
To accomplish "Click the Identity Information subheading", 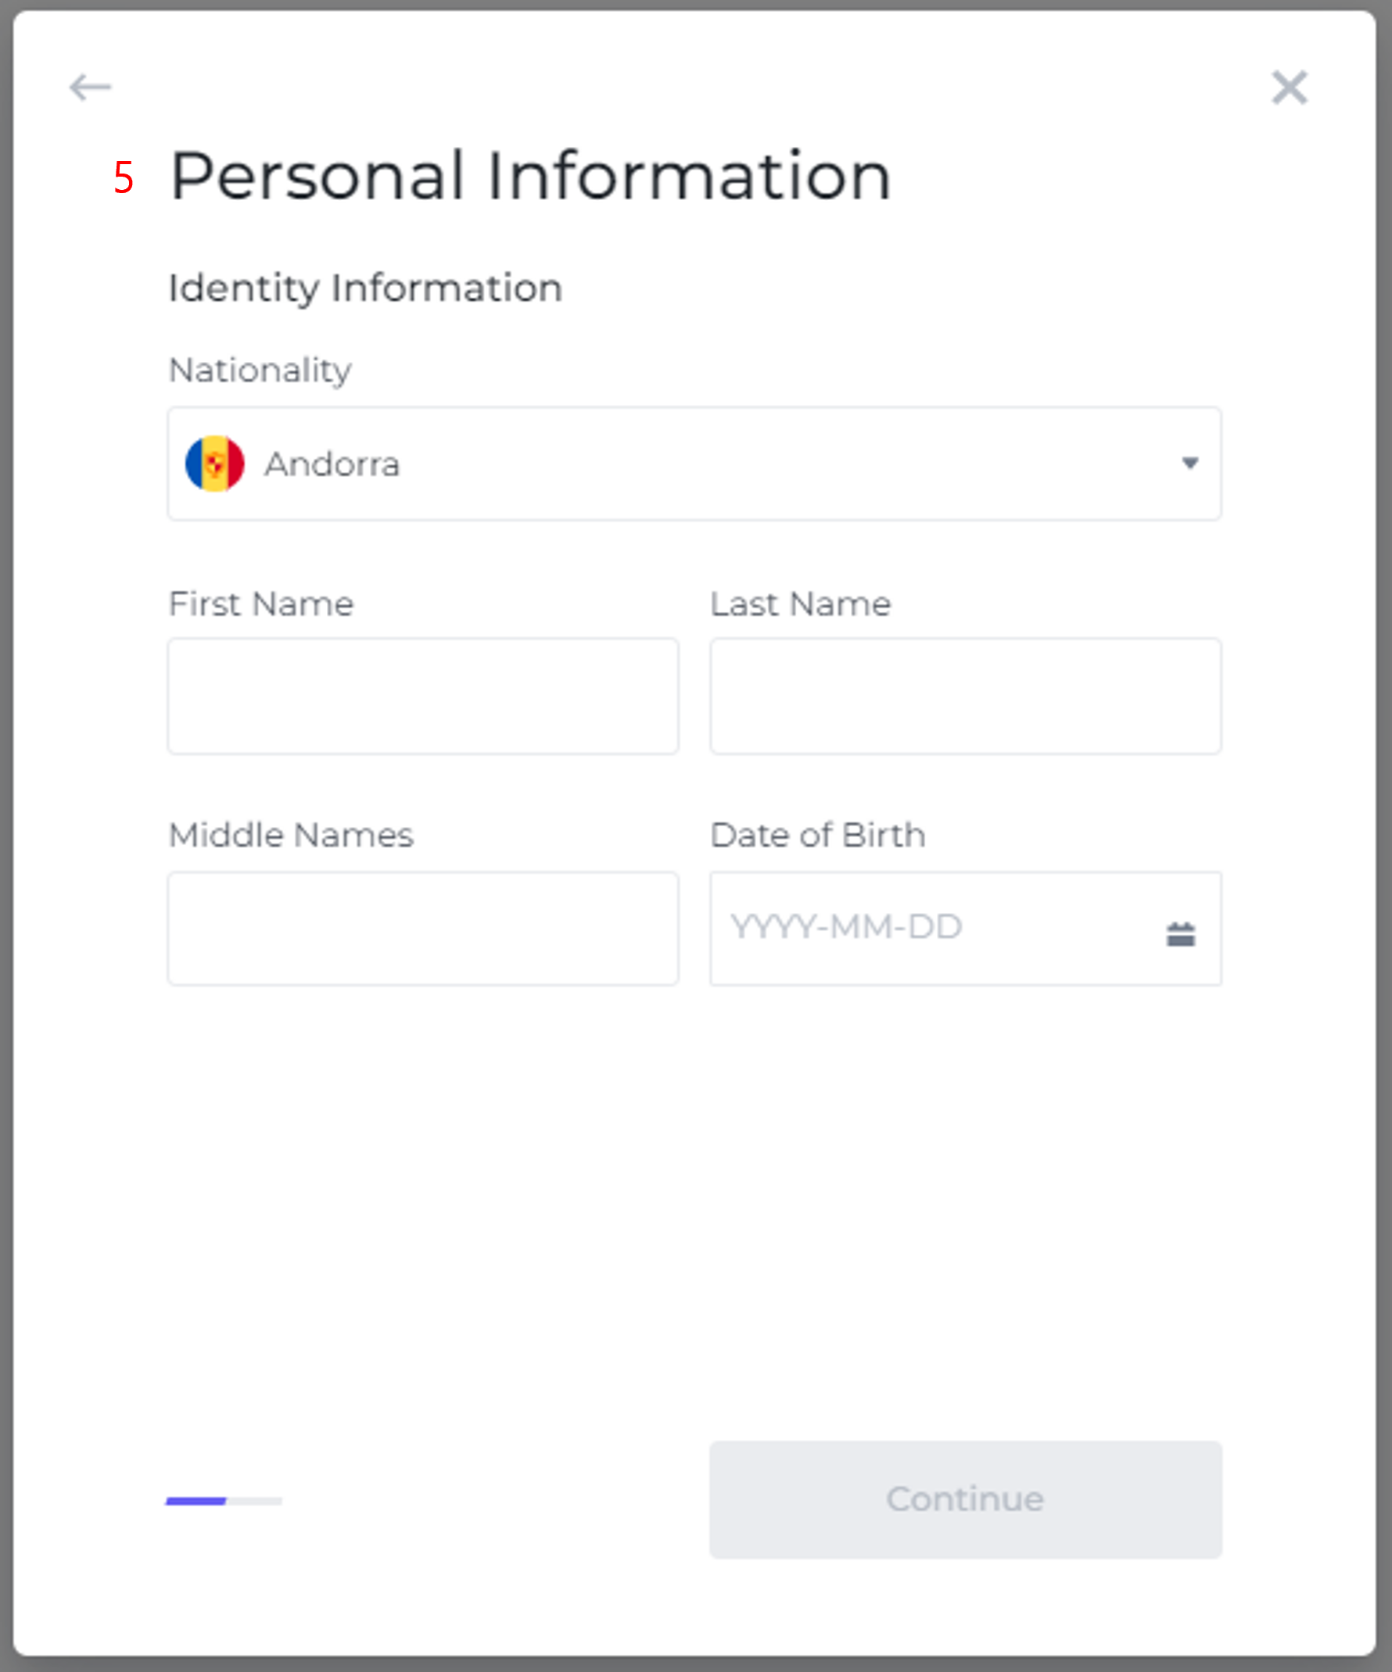I will click(365, 288).
